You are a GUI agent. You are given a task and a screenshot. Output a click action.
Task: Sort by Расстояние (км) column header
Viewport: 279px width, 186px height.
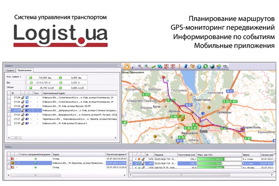click(187, 155)
